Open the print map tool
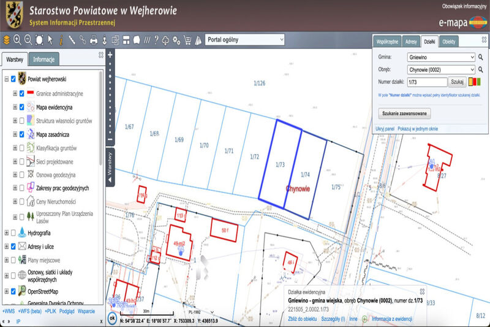Viewport: 490px width, 327px height. point(94,40)
